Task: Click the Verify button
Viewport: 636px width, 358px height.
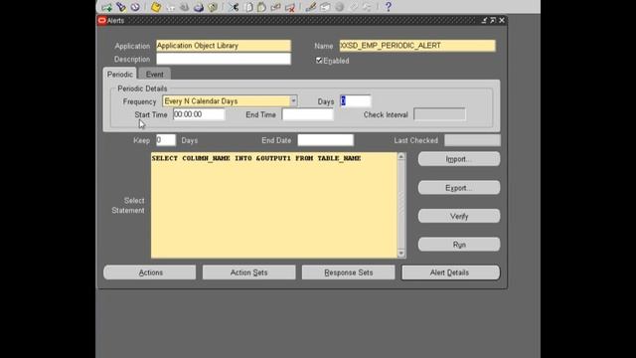Action: click(459, 217)
